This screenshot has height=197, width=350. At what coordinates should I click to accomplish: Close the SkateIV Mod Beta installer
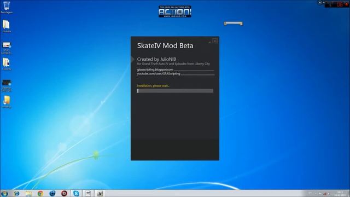(x=215, y=41)
